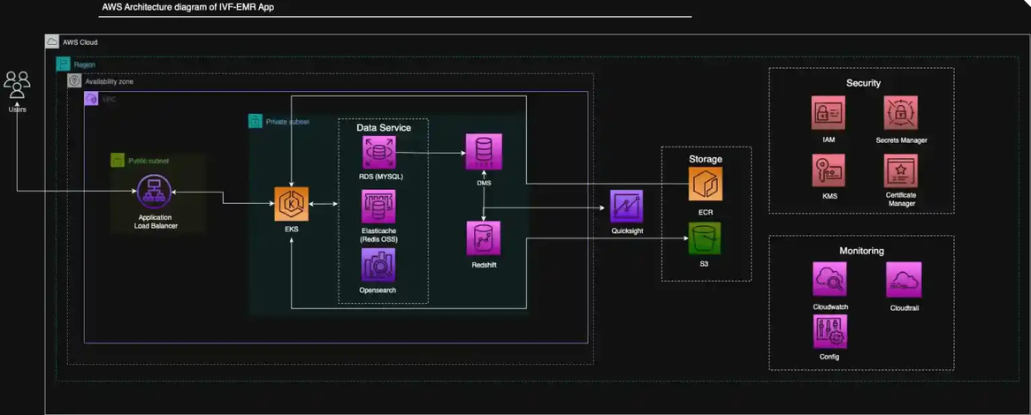Click the Users label text
The height and width of the screenshot is (415, 1031).
[17, 109]
